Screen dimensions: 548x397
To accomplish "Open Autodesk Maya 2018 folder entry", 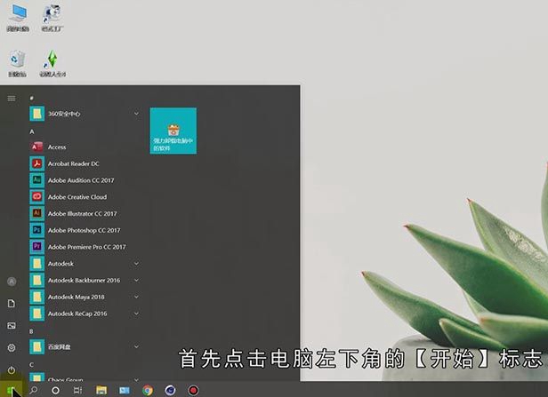I will 85,297.
